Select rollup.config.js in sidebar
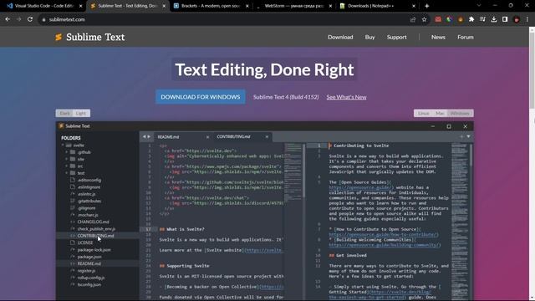The width and height of the screenshot is (535, 301). [x=91, y=278]
